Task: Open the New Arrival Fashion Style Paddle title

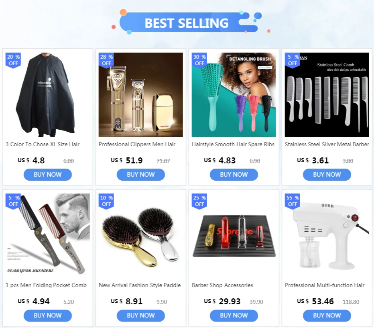Action: (140, 285)
